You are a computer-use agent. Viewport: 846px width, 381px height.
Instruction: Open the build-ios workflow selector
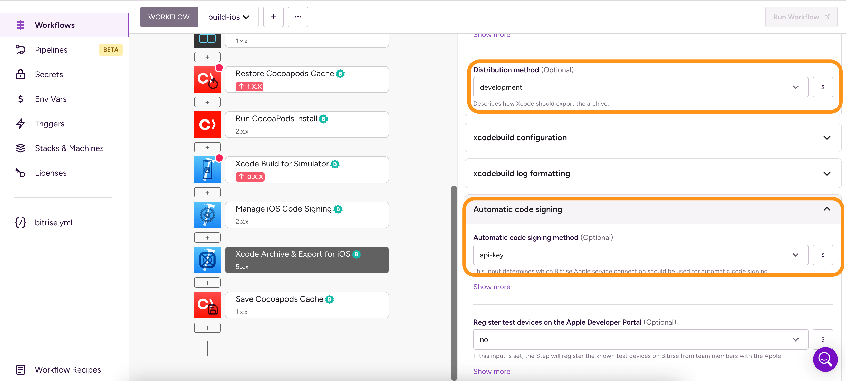pyautogui.click(x=228, y=17)
